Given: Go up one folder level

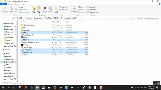Looking at the screenshot, I should 11,18.
